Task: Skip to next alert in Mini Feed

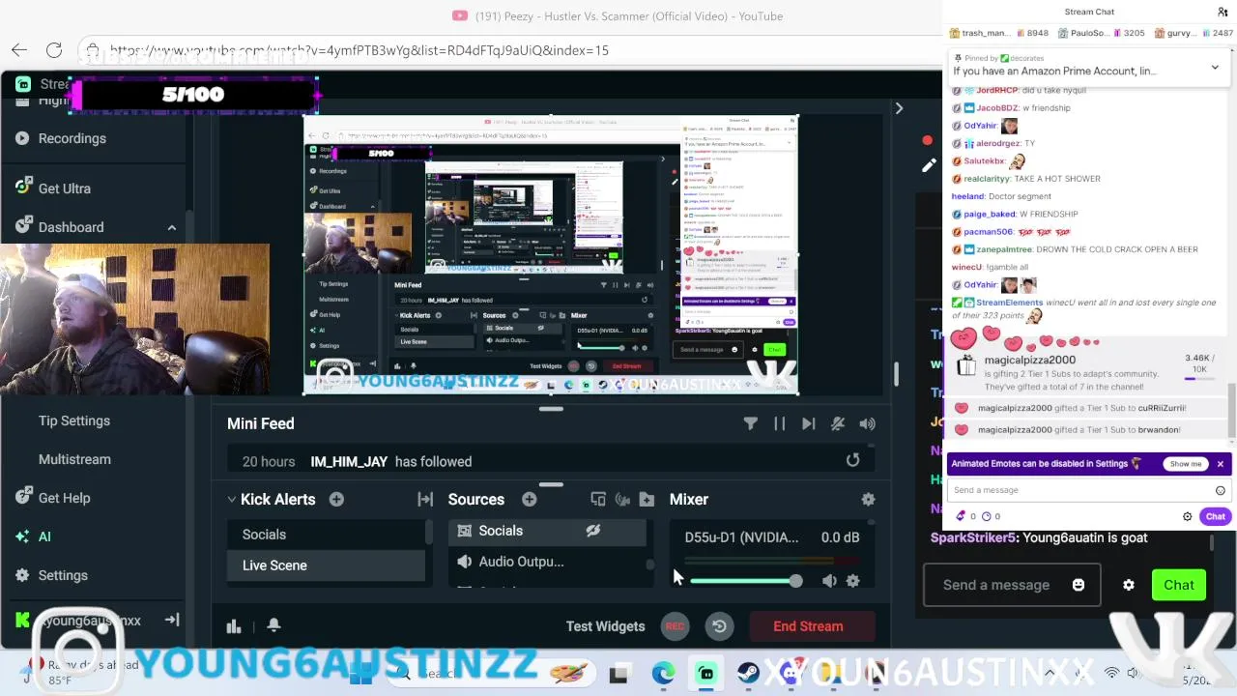Action: [x=809, y=423]
